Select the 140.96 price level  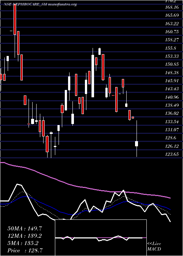click(172, 97)
